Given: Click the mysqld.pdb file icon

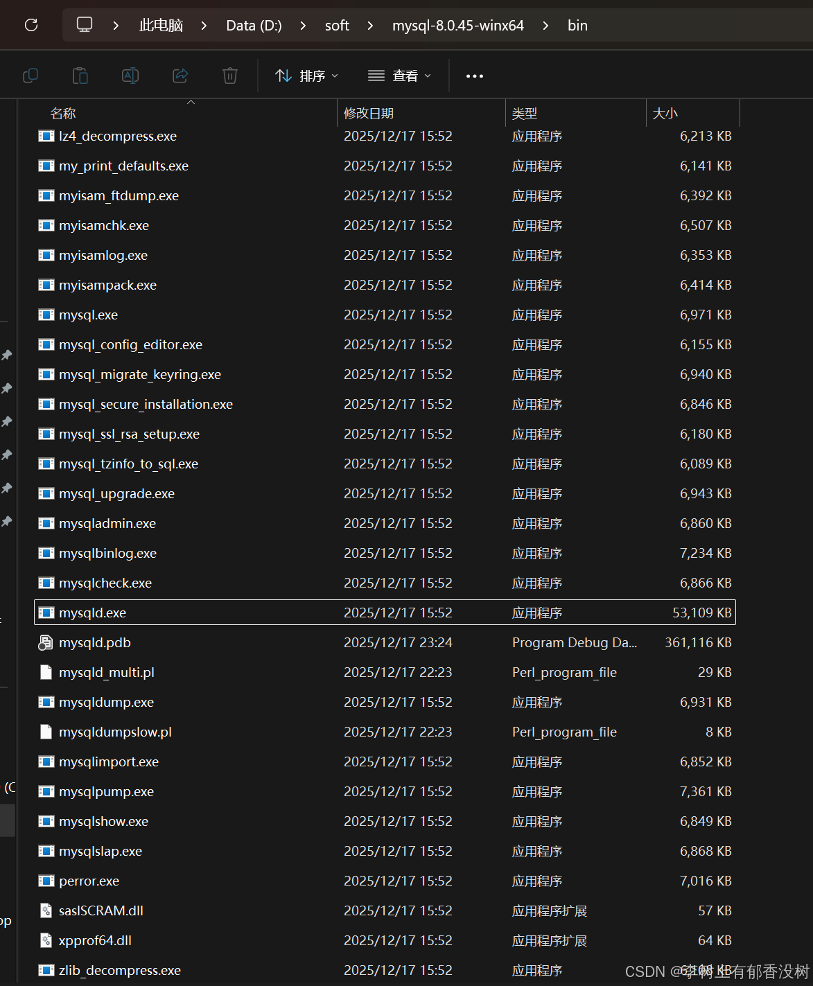Looking at the screenshot, I should pyautogui.click(x=45, y=642).
